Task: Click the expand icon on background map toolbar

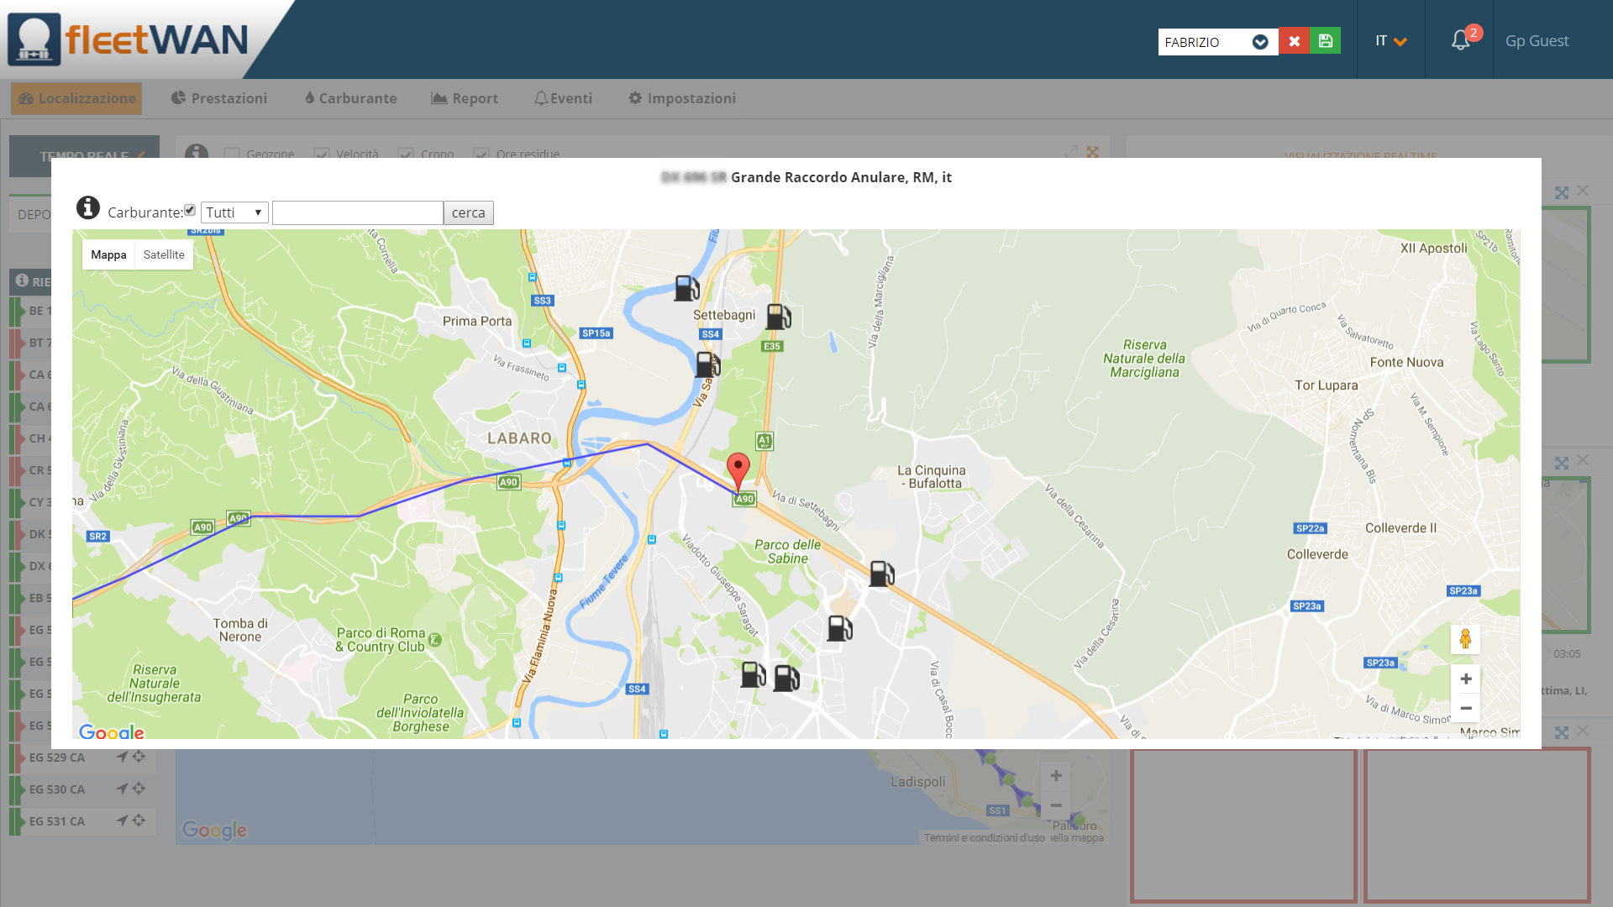Action: pos(1071,152)
